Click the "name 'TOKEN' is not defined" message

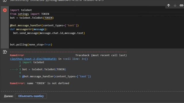48,83
